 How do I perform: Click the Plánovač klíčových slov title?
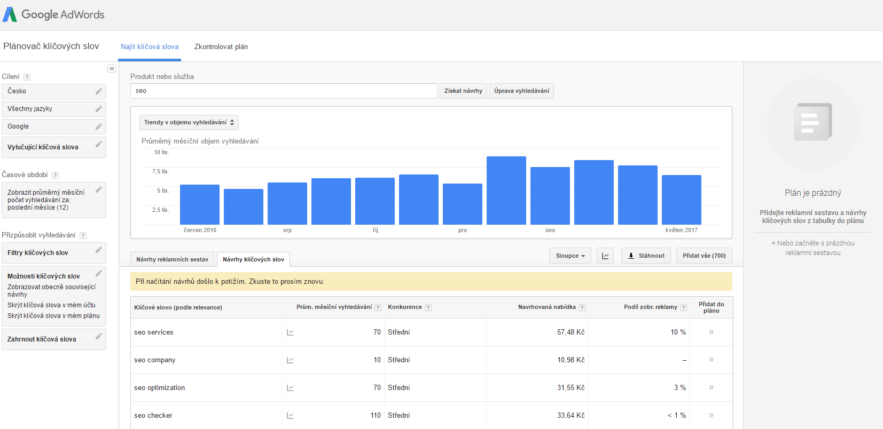[51, 46]
